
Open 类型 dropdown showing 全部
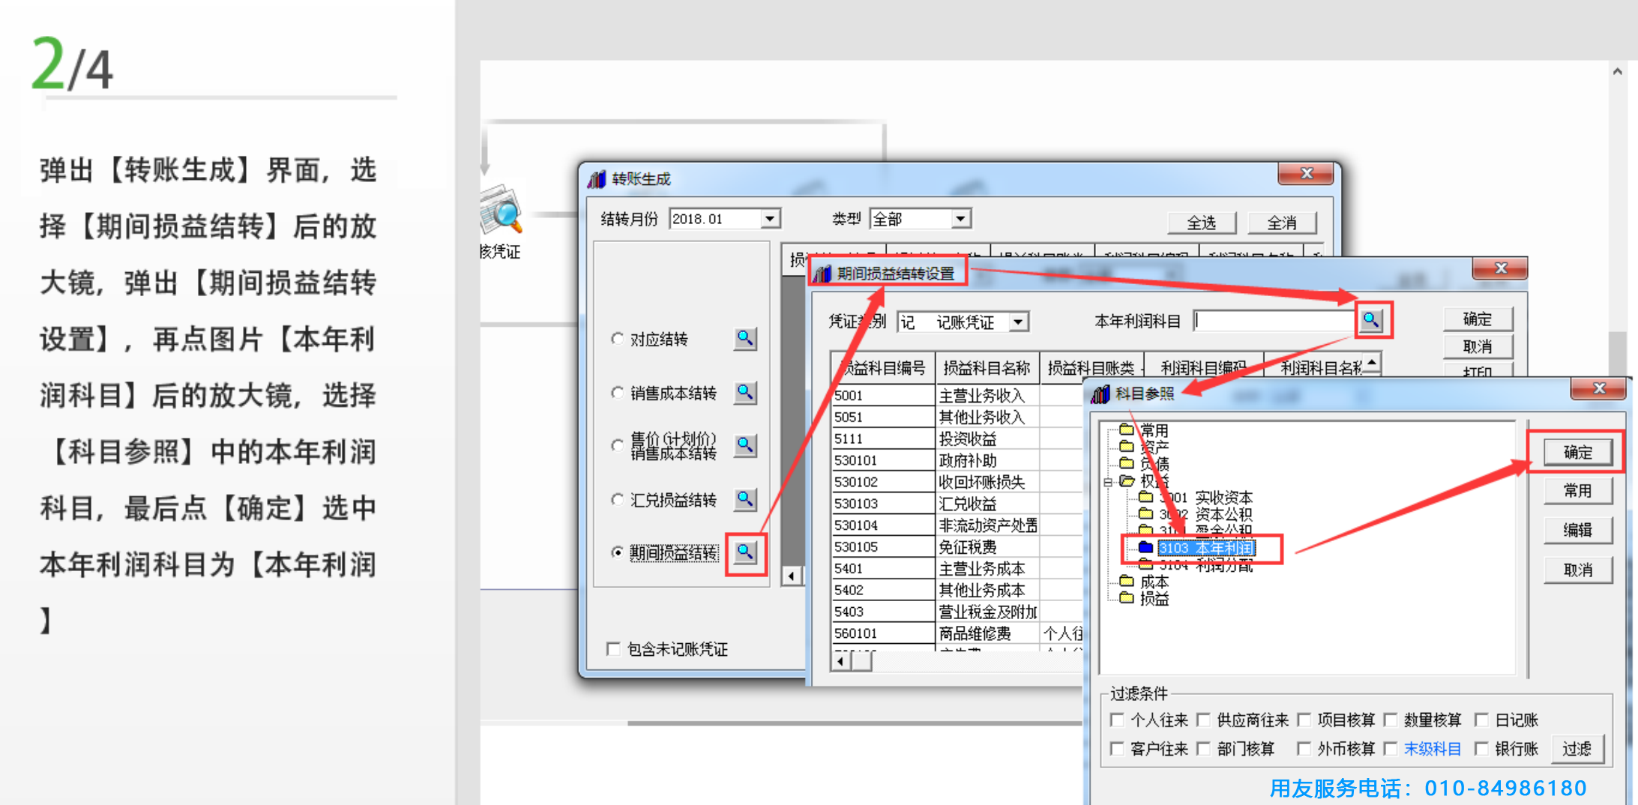point(960,219)
